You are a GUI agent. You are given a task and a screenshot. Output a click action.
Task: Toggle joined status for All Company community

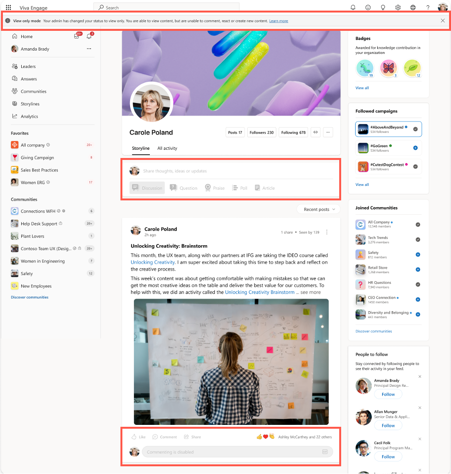coord(418,224)
